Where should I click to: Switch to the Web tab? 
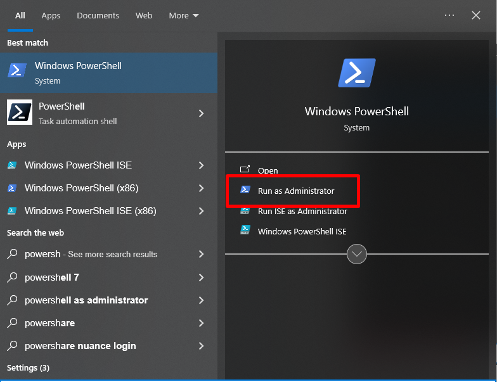tap(144, 15)
